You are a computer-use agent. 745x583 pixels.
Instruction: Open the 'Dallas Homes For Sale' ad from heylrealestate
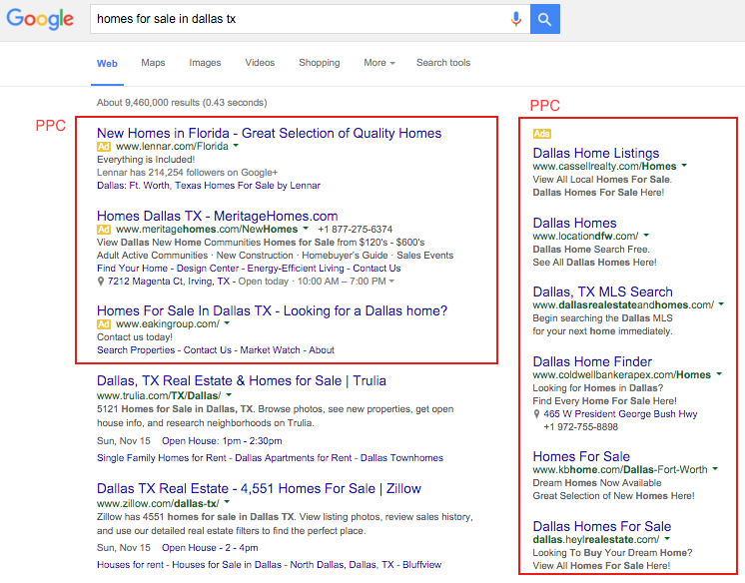pyautogui.click(x=601, y=526)
